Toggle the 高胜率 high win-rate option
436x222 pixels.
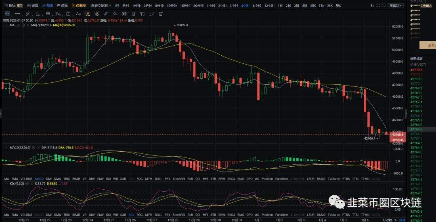(x=79, y=6)
